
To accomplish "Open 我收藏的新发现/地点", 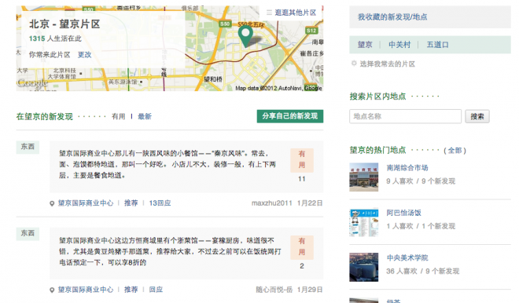I will (392, 17).
